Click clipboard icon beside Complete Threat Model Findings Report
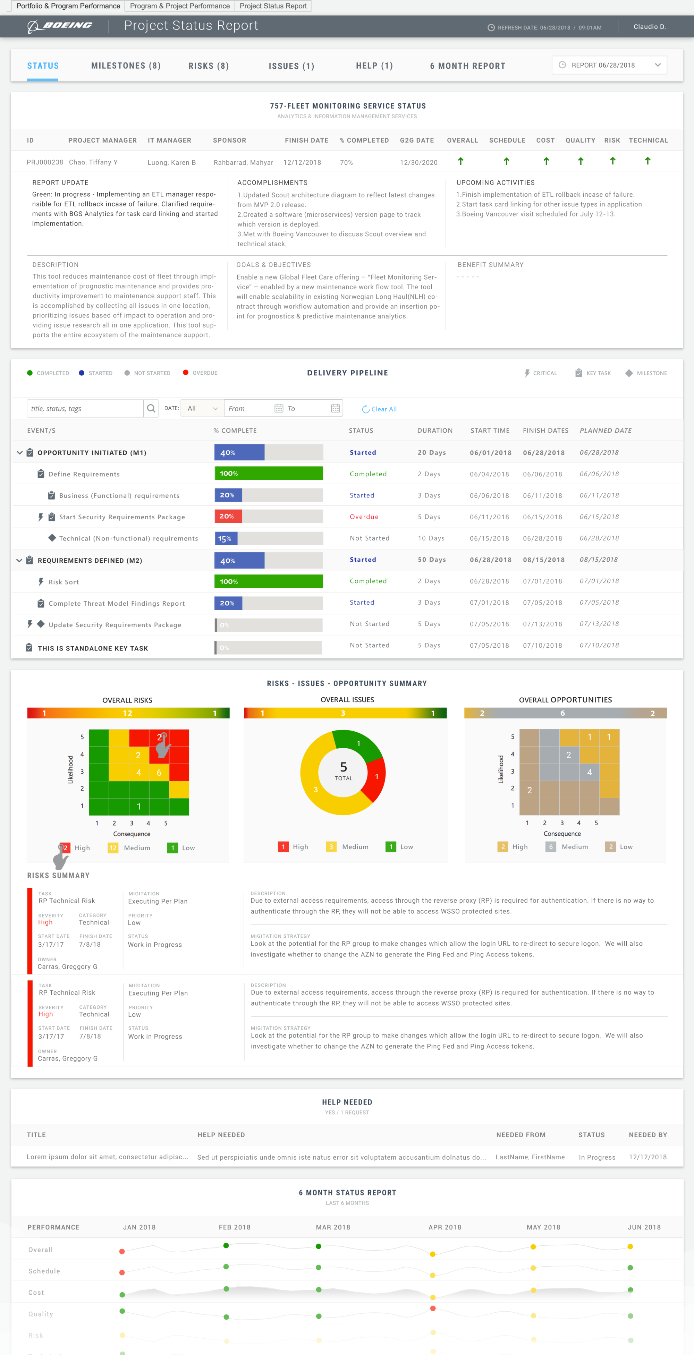The height and width of the screenshot is (1355, 694). (x=41, y=603)
